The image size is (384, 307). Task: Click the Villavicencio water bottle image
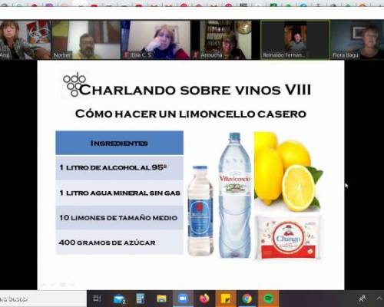point(234,195)
